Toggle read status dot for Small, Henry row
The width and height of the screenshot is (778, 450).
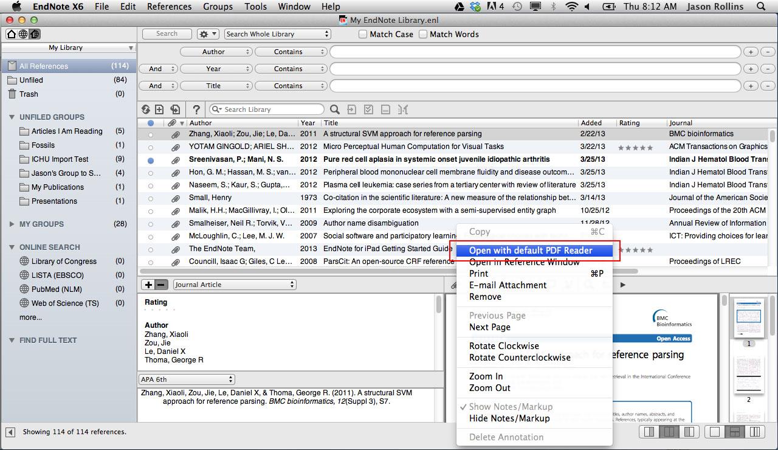(151, 198)
